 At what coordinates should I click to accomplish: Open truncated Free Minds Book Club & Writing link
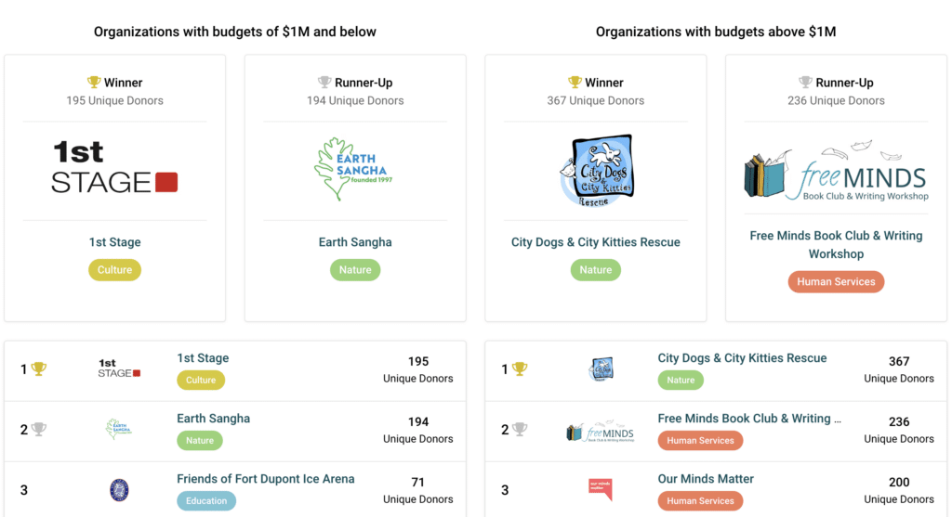pyautogui.click(x=749, y=419)
